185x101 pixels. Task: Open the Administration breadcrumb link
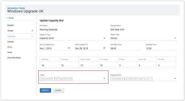pyautogui.click(x=12, y=8)
